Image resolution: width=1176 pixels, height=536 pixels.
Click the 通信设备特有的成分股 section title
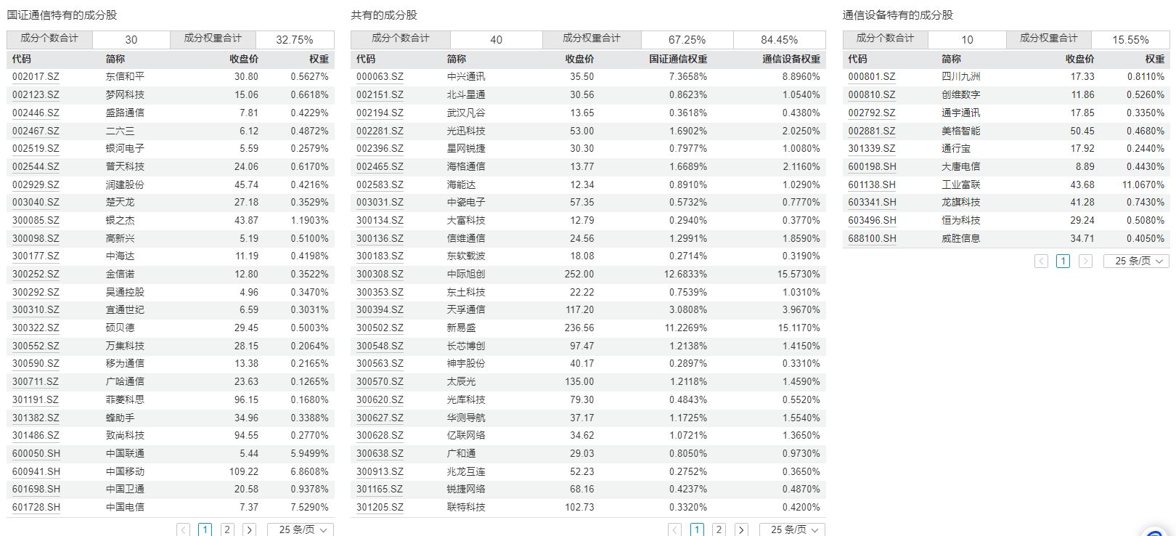coord(898,15)
